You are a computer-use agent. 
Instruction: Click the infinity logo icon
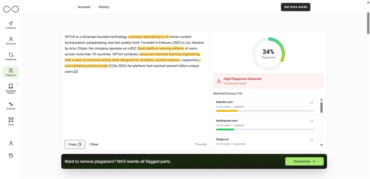click(11, 9)
